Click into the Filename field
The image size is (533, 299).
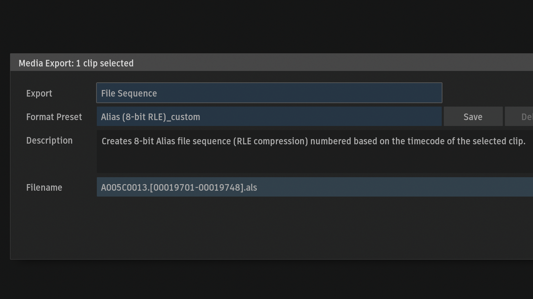(315, 187)
